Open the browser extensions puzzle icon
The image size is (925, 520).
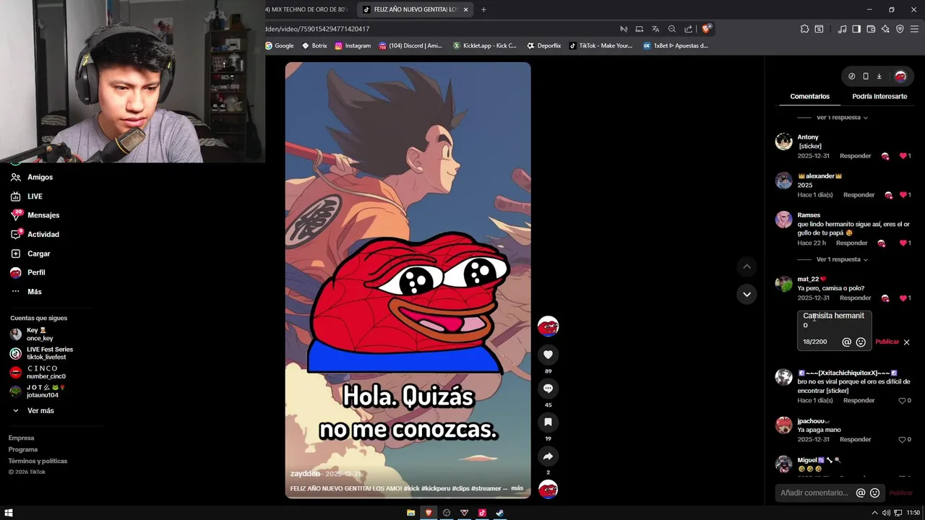804,29
